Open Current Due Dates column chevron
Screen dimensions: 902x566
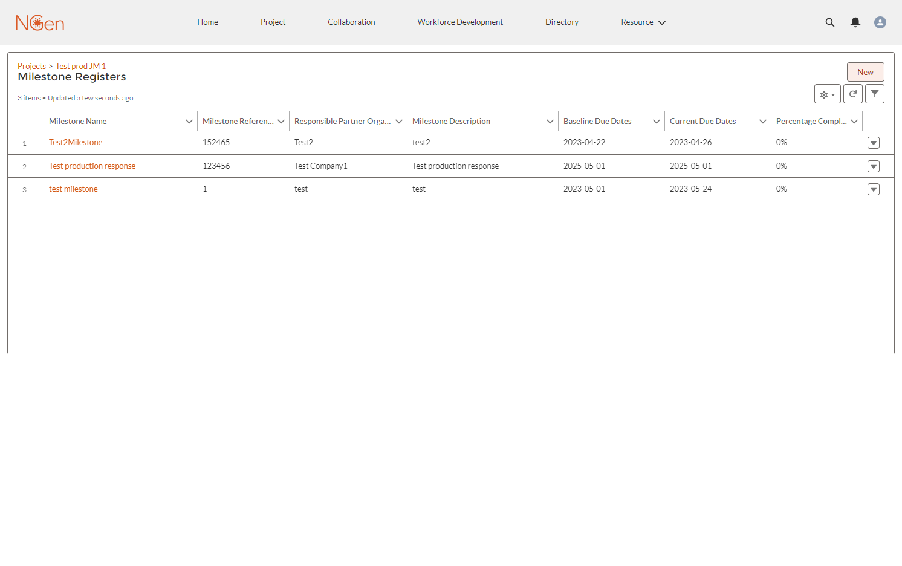[763, 122]
